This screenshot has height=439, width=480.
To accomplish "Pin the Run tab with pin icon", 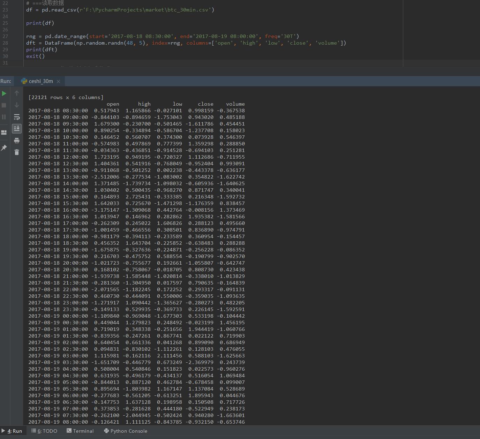I will [4, 148].
